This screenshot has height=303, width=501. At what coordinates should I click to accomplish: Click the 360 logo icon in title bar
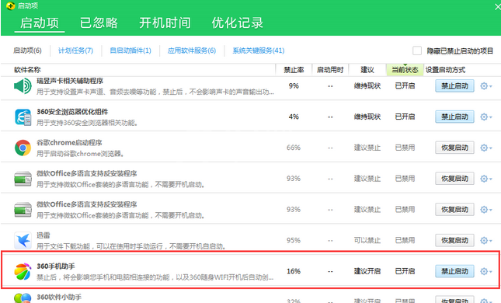[x=11, y=5]
